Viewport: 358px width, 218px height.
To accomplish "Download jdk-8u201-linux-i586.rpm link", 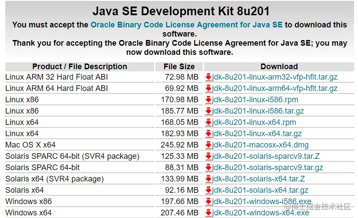I will [255, 100].
